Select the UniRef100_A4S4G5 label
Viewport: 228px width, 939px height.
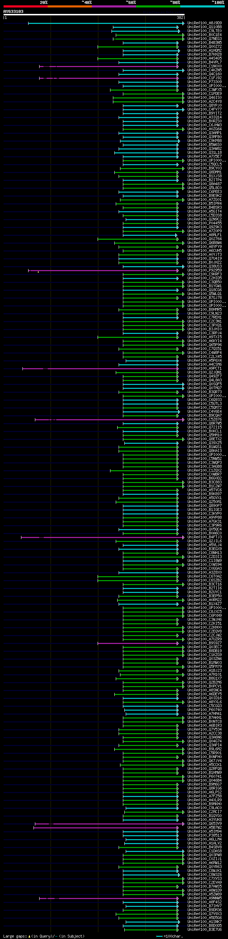pyautogui.click(x=204, y=59)
